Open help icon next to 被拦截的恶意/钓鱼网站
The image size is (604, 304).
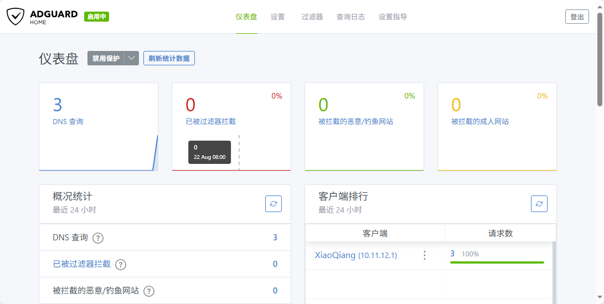coord(149,291)
